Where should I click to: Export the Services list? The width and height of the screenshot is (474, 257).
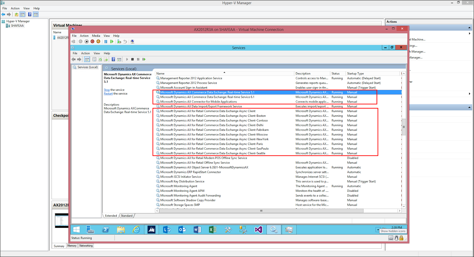pos(106,59)
